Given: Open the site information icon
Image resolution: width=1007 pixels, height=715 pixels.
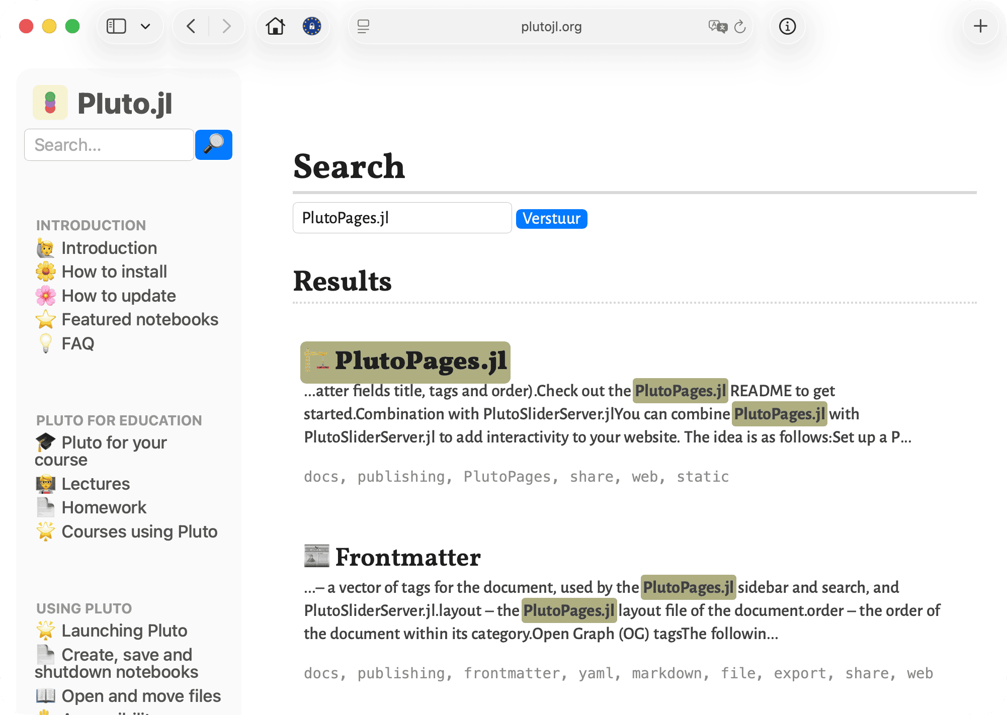Looking at the screenshot, I should point(788,26).
